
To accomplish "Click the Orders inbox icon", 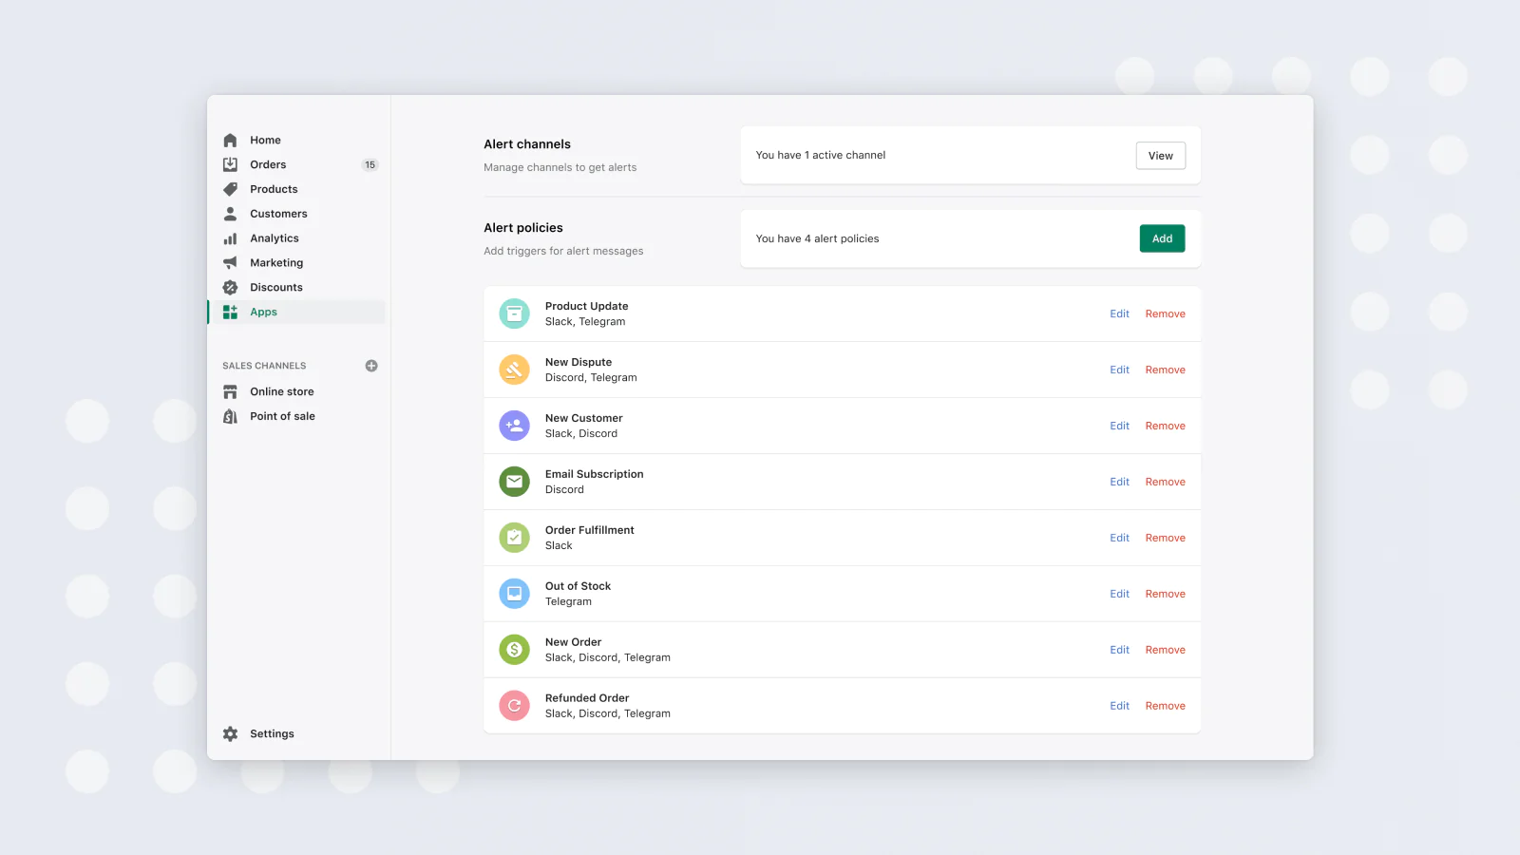I will pos(230,164).
